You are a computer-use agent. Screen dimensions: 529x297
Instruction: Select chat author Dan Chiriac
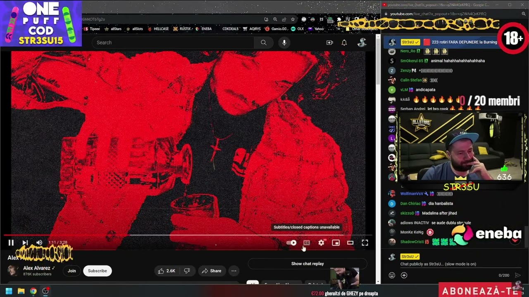410,203
